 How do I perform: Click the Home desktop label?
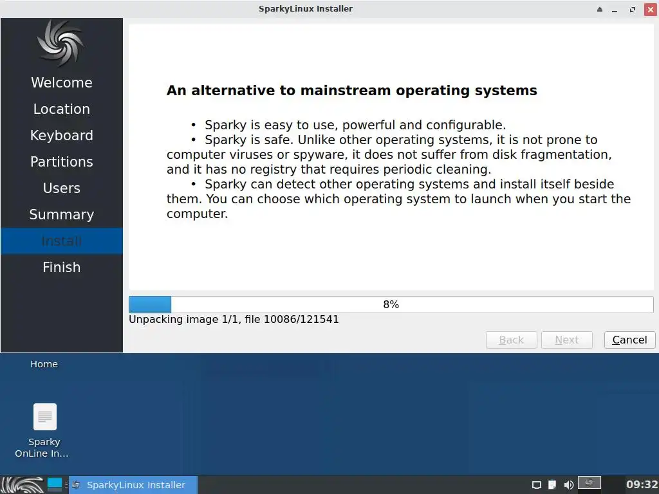point(44,364)
